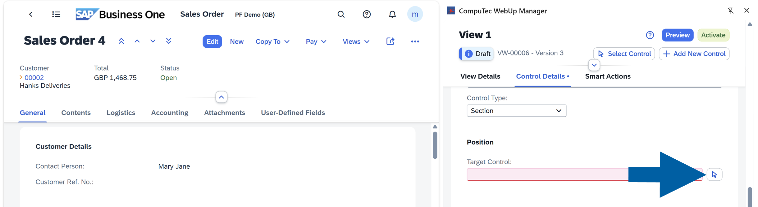
Task: Jump to first record double-up arrows
Action: pos(121,41)
